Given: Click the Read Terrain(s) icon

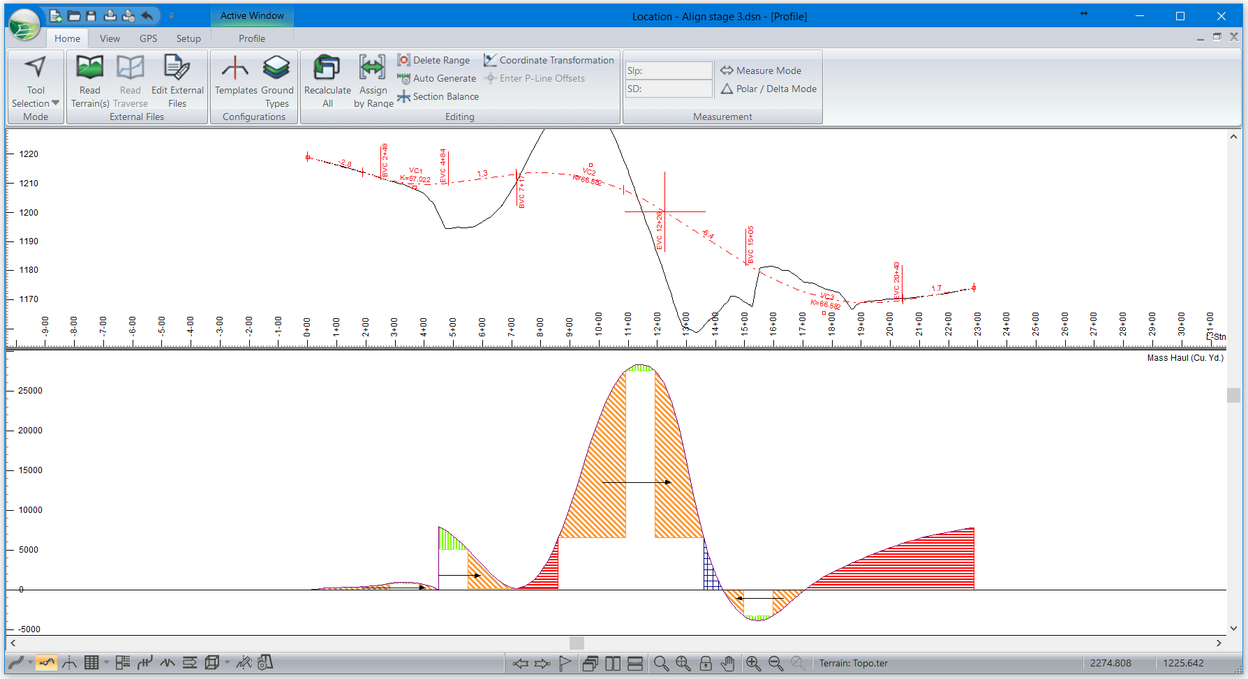Looking at the screenshot, I should tap(89, 68).
